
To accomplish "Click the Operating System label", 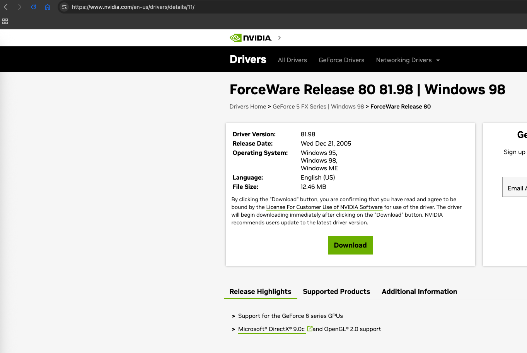I will tap(260, 153).
